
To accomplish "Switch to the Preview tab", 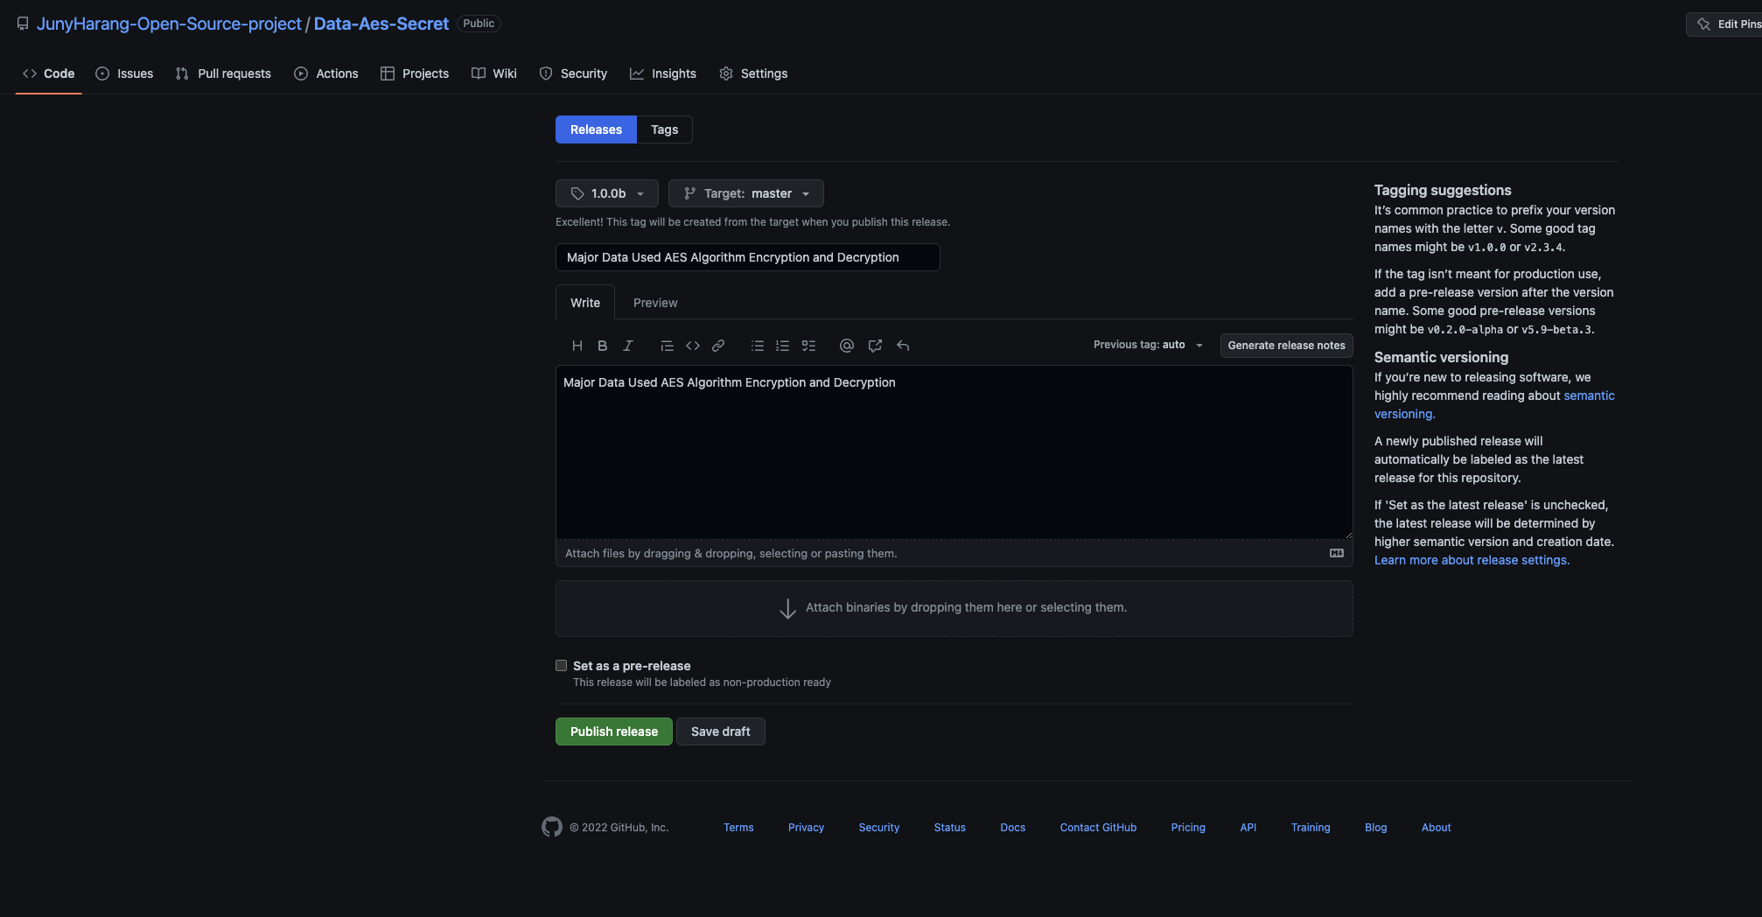I will point(655,303).
